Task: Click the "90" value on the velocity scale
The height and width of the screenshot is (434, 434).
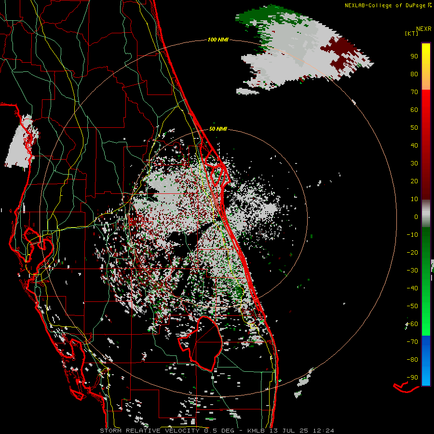Action: tap(414, 56)
